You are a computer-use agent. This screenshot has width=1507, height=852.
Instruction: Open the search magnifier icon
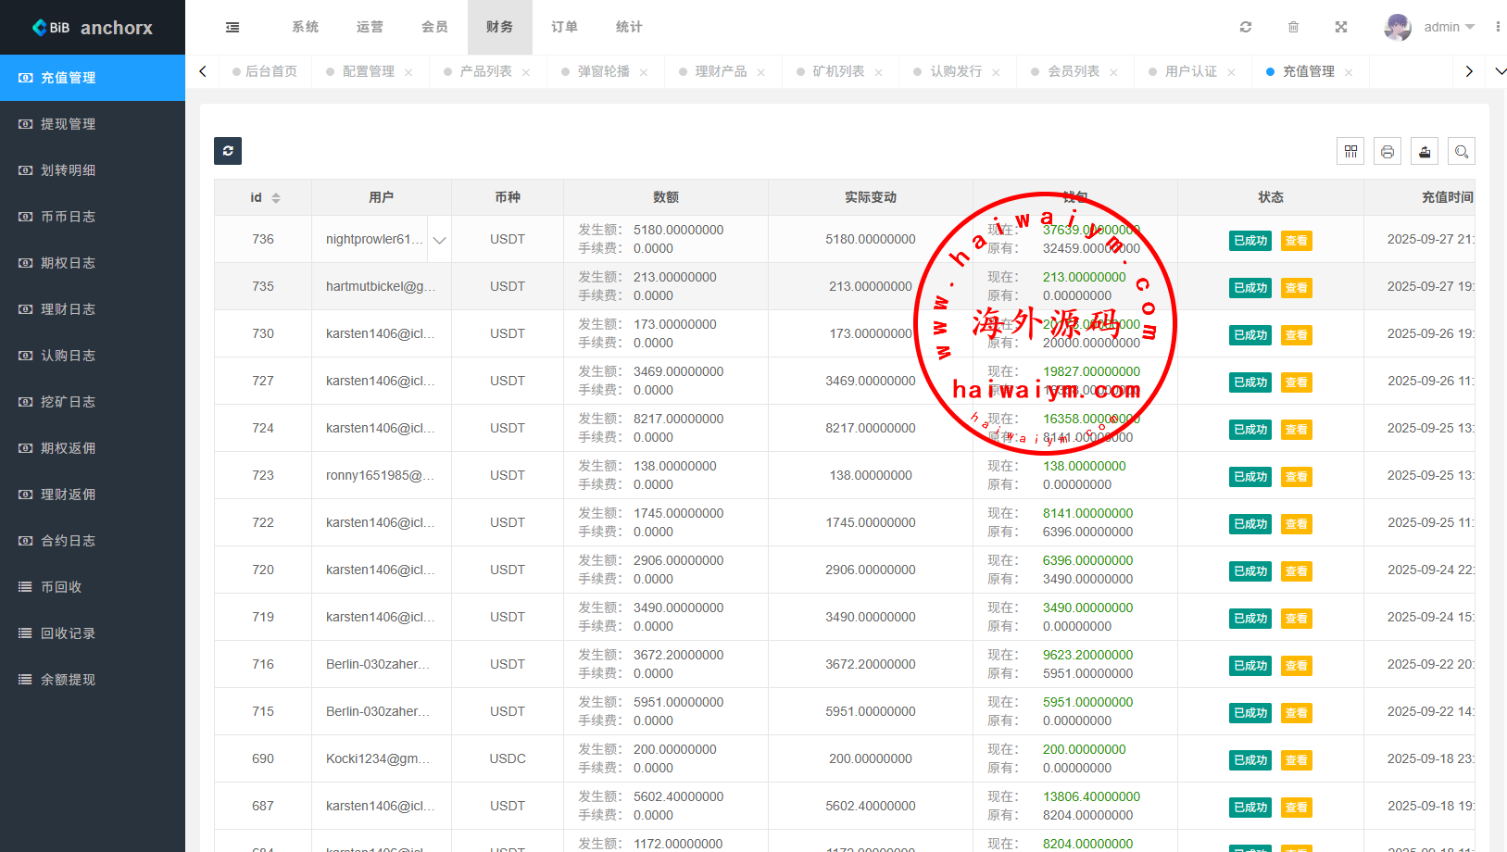(1462, 152)
